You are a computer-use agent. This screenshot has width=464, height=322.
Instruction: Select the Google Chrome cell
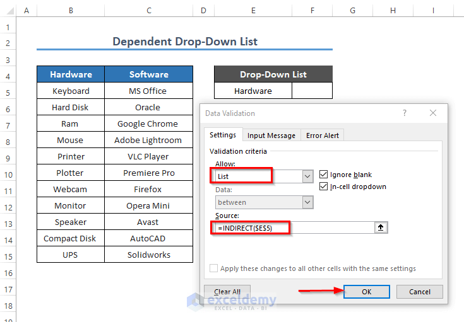149,124
